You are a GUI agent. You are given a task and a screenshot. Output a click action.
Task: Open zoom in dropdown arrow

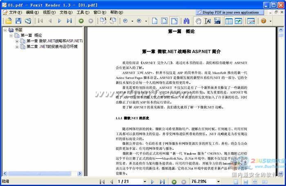coord(146,21)
